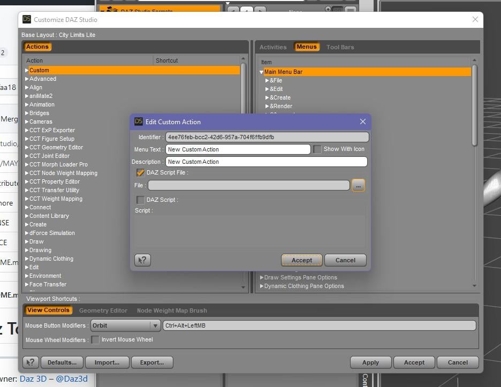Enable the Show With Icon checkbox
501x387 pixels.
tap(317, 149)
